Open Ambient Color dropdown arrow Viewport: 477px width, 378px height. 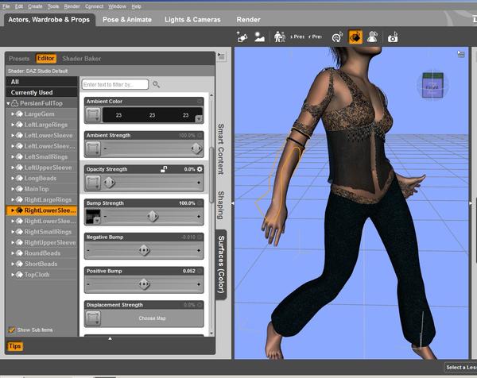(199, 119)
